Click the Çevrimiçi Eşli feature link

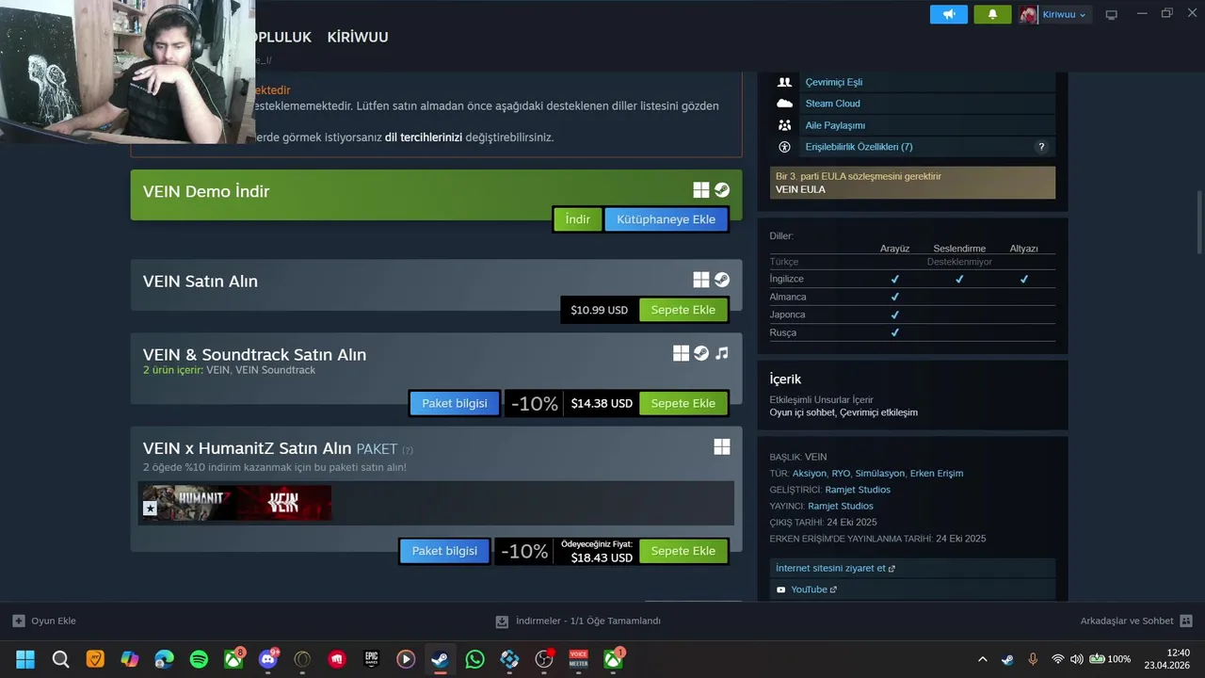tap(833, 82)
